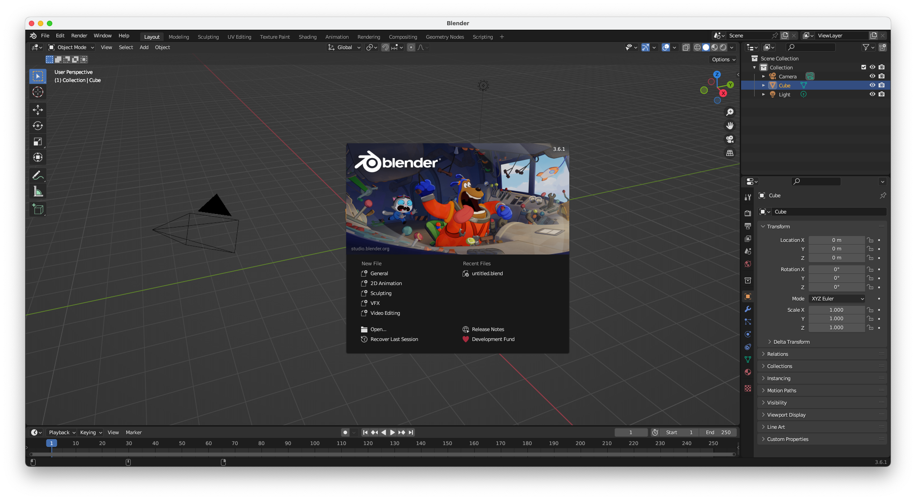Pick the Add Cube tool

pyautogui.click(x=38, y=209)
